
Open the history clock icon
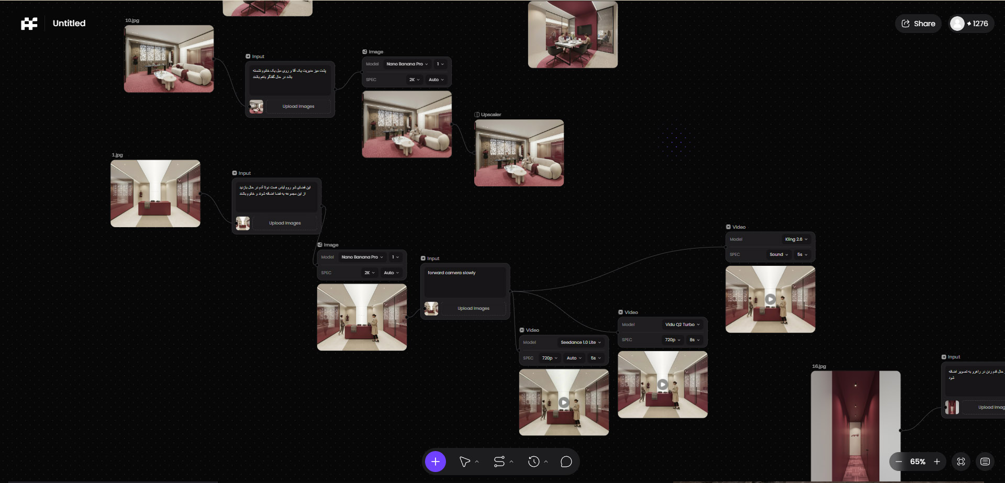coord(533,462)
